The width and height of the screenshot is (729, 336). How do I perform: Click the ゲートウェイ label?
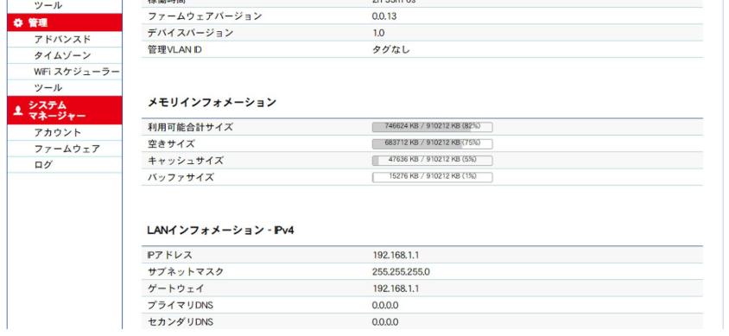tap(175, 288)
